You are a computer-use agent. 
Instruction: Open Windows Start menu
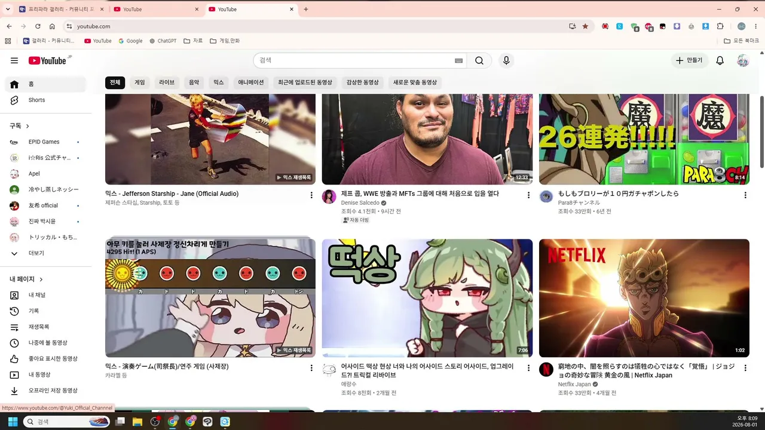click(13, 422)
